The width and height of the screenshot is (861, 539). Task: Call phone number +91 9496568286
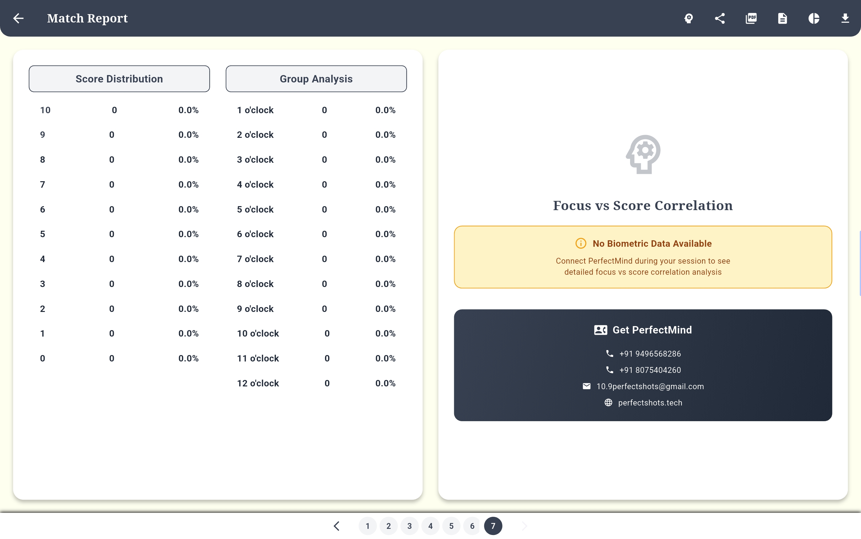tap(649, 353)
